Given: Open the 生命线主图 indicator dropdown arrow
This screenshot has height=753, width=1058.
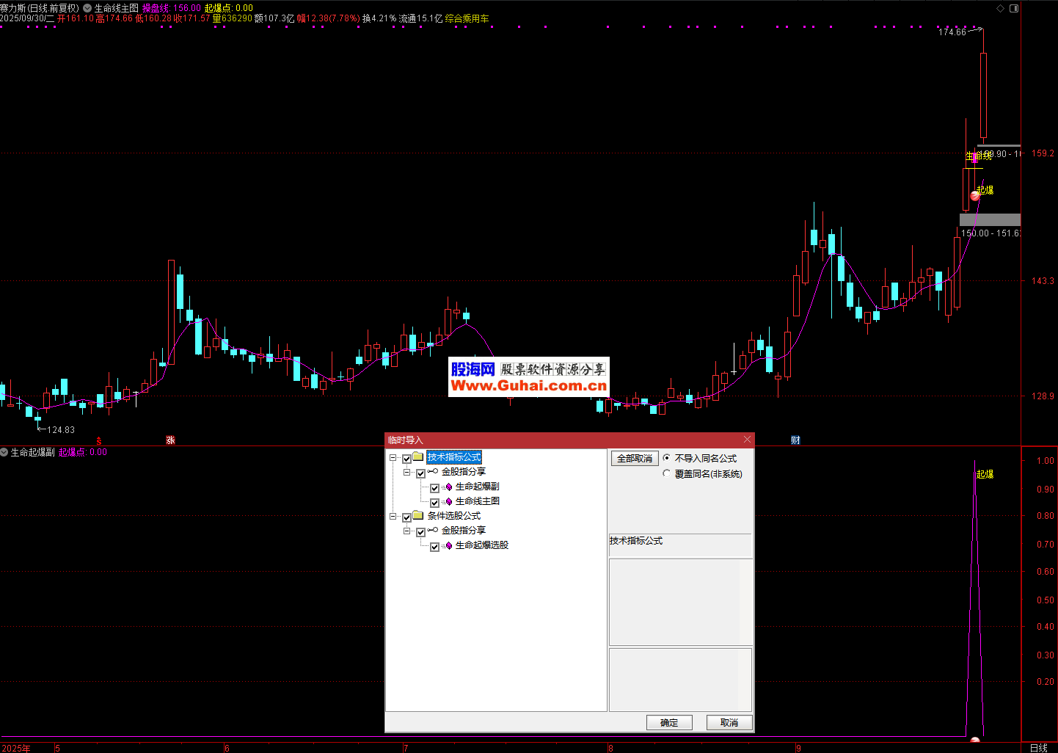Looking at the screenshot, I should point(87,8).
